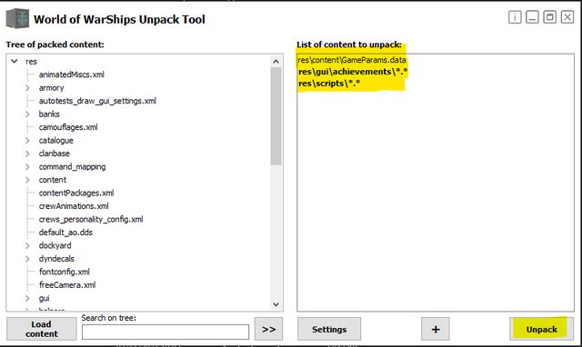Expand the command_mapping folder
Image resolution: width=582 pixels, height=347 pixels.
[27, 167]
